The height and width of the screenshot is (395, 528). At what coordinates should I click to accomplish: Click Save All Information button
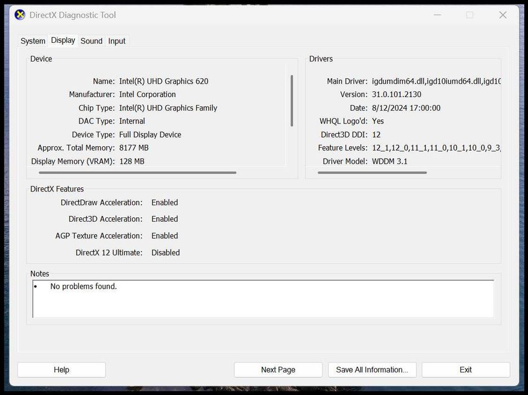pos(372,370)
